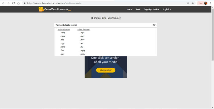Open the Chrome profile avatar
This screenshot has height=109, width=214.
pos(205,3)
